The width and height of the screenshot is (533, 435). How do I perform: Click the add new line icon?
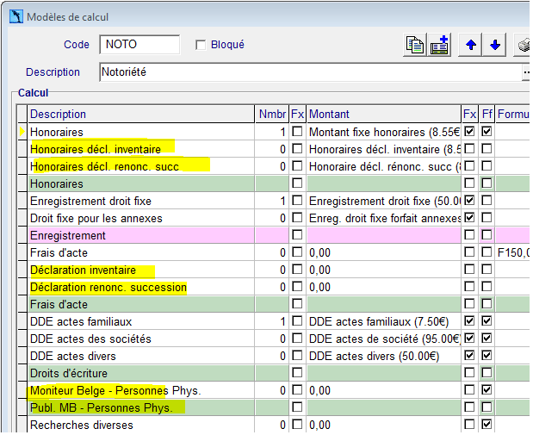click(439, 45)
